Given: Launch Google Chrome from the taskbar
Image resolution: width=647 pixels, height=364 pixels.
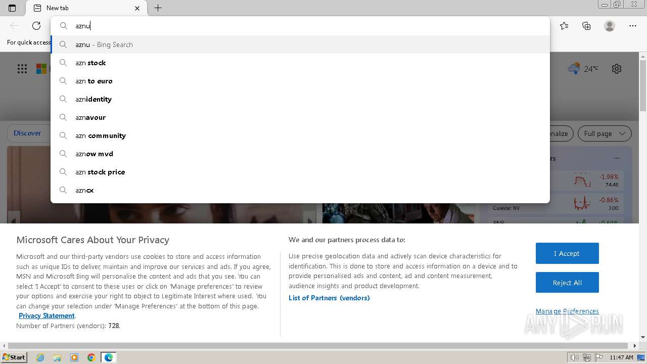Looking at the screenshot, I should 91,357.
